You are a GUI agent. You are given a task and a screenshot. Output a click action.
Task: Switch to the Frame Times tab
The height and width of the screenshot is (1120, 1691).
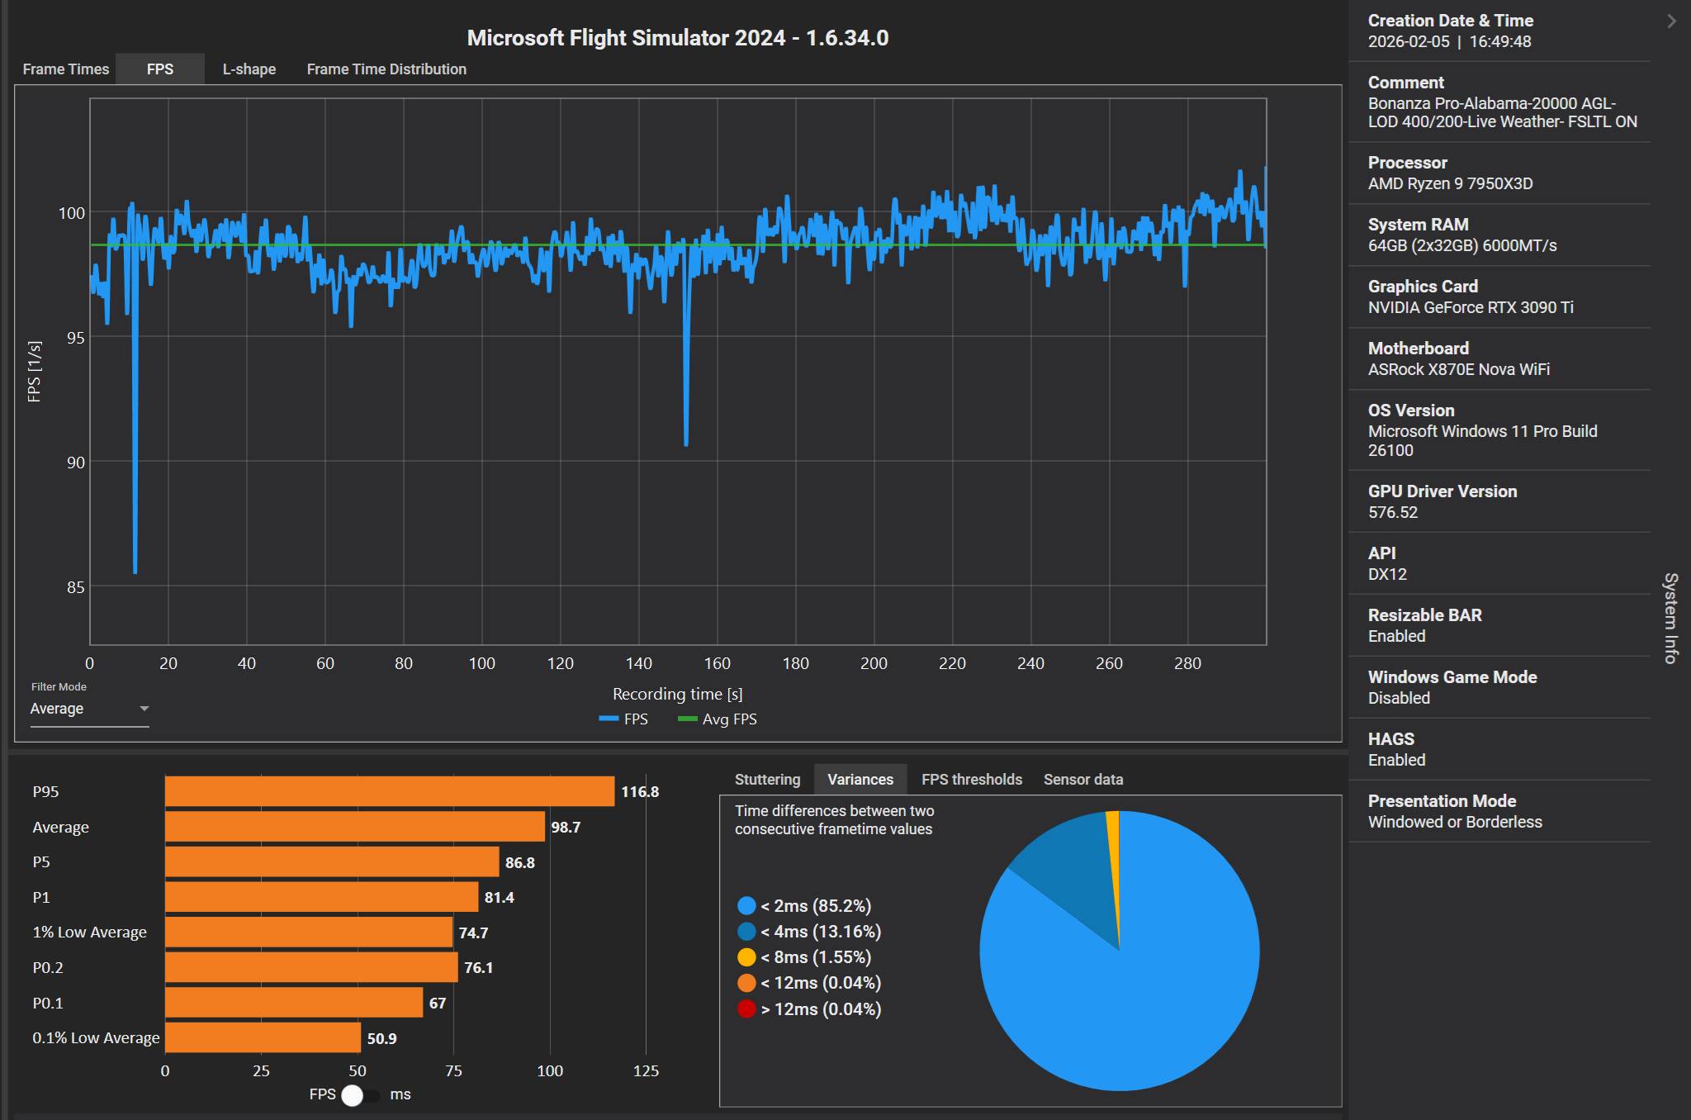pos(65,69)
